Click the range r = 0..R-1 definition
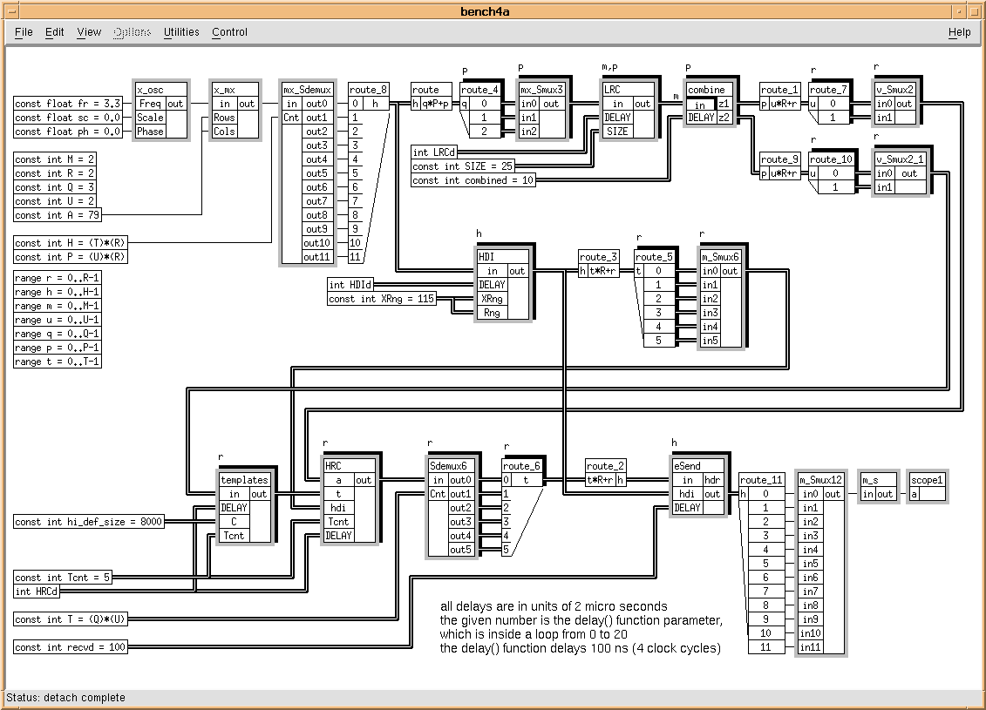This screenshot has width=986, height=710. coord(57,278)
